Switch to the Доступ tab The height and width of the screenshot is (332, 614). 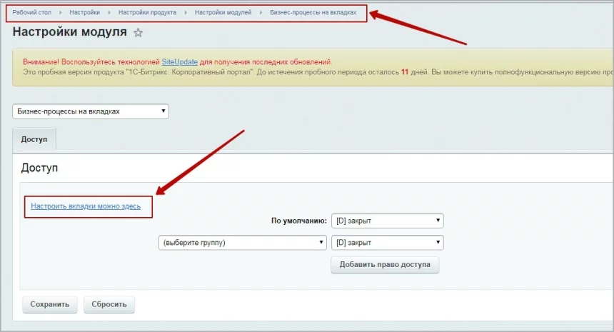(x=34, y=139)
